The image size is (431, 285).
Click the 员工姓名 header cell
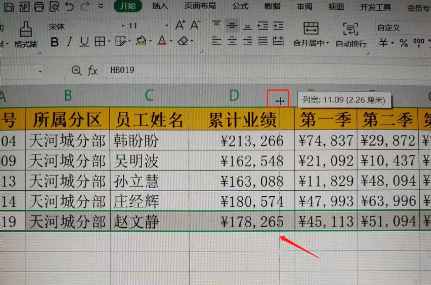point(149,120)
